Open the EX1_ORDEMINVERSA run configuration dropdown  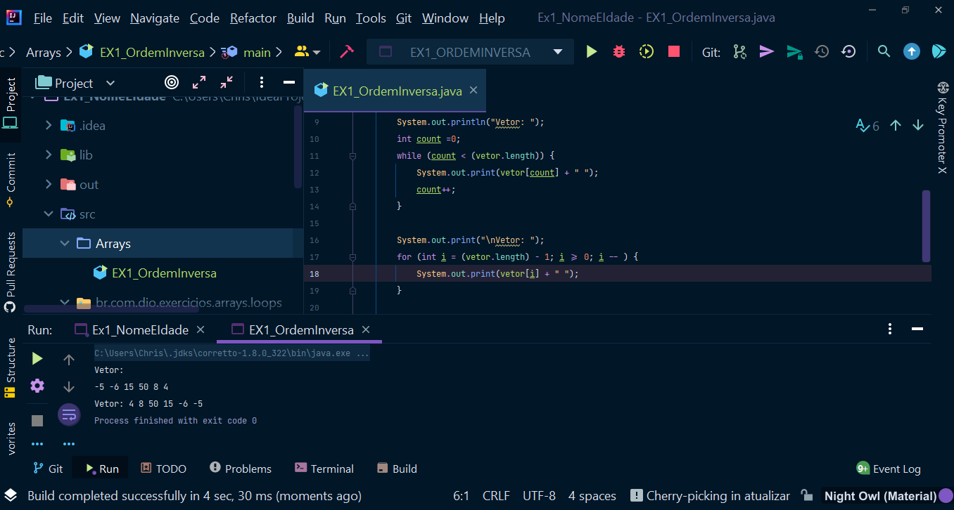(x=558, y=51)
